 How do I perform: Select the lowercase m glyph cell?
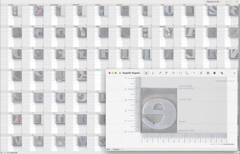(54, 124)
